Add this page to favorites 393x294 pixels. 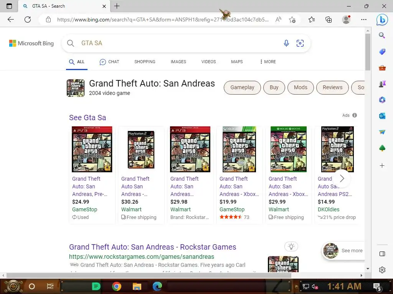coord(292,20)
